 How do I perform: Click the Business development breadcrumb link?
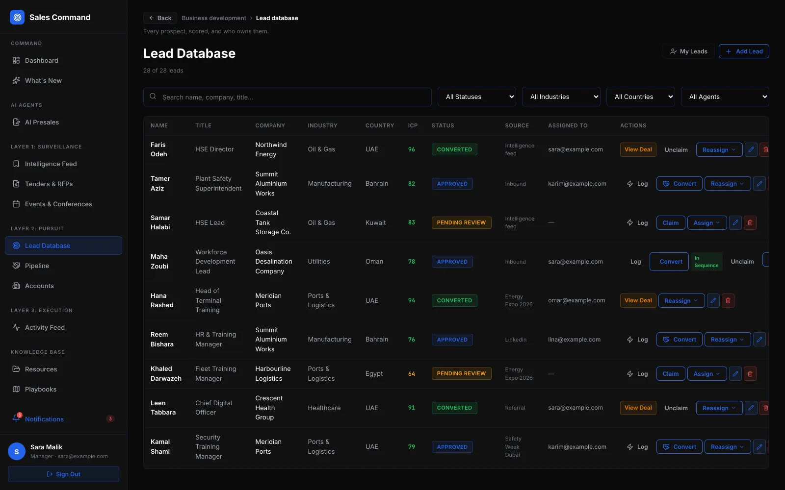(214, 18)
